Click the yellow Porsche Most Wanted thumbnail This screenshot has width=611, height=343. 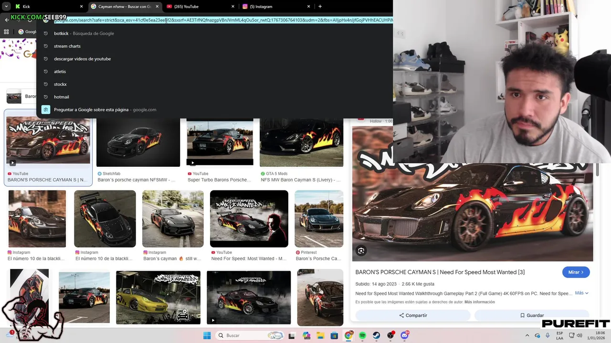(x=158, y=297)
